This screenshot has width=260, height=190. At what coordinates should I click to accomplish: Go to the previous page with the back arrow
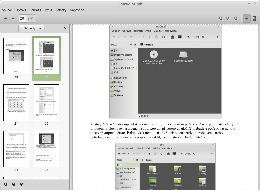[6, 18]
